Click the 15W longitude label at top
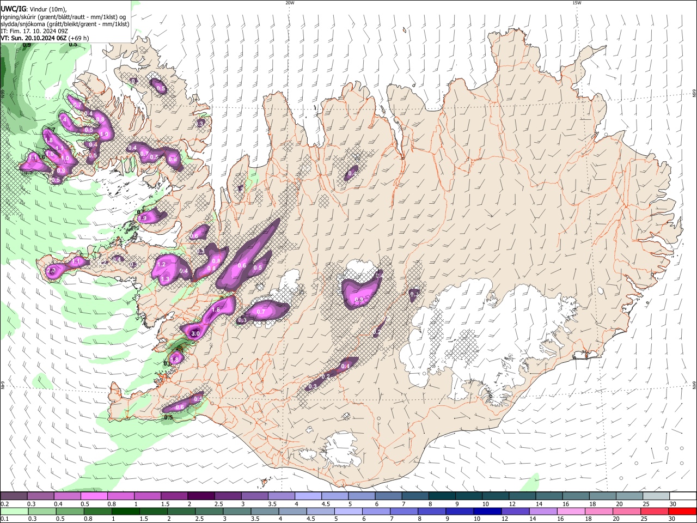This screenshot has height=523, width=697. pos(577,3)
